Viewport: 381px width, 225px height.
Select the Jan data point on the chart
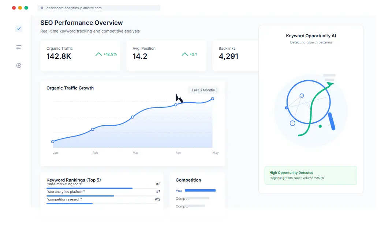click(x=53, y=142)
